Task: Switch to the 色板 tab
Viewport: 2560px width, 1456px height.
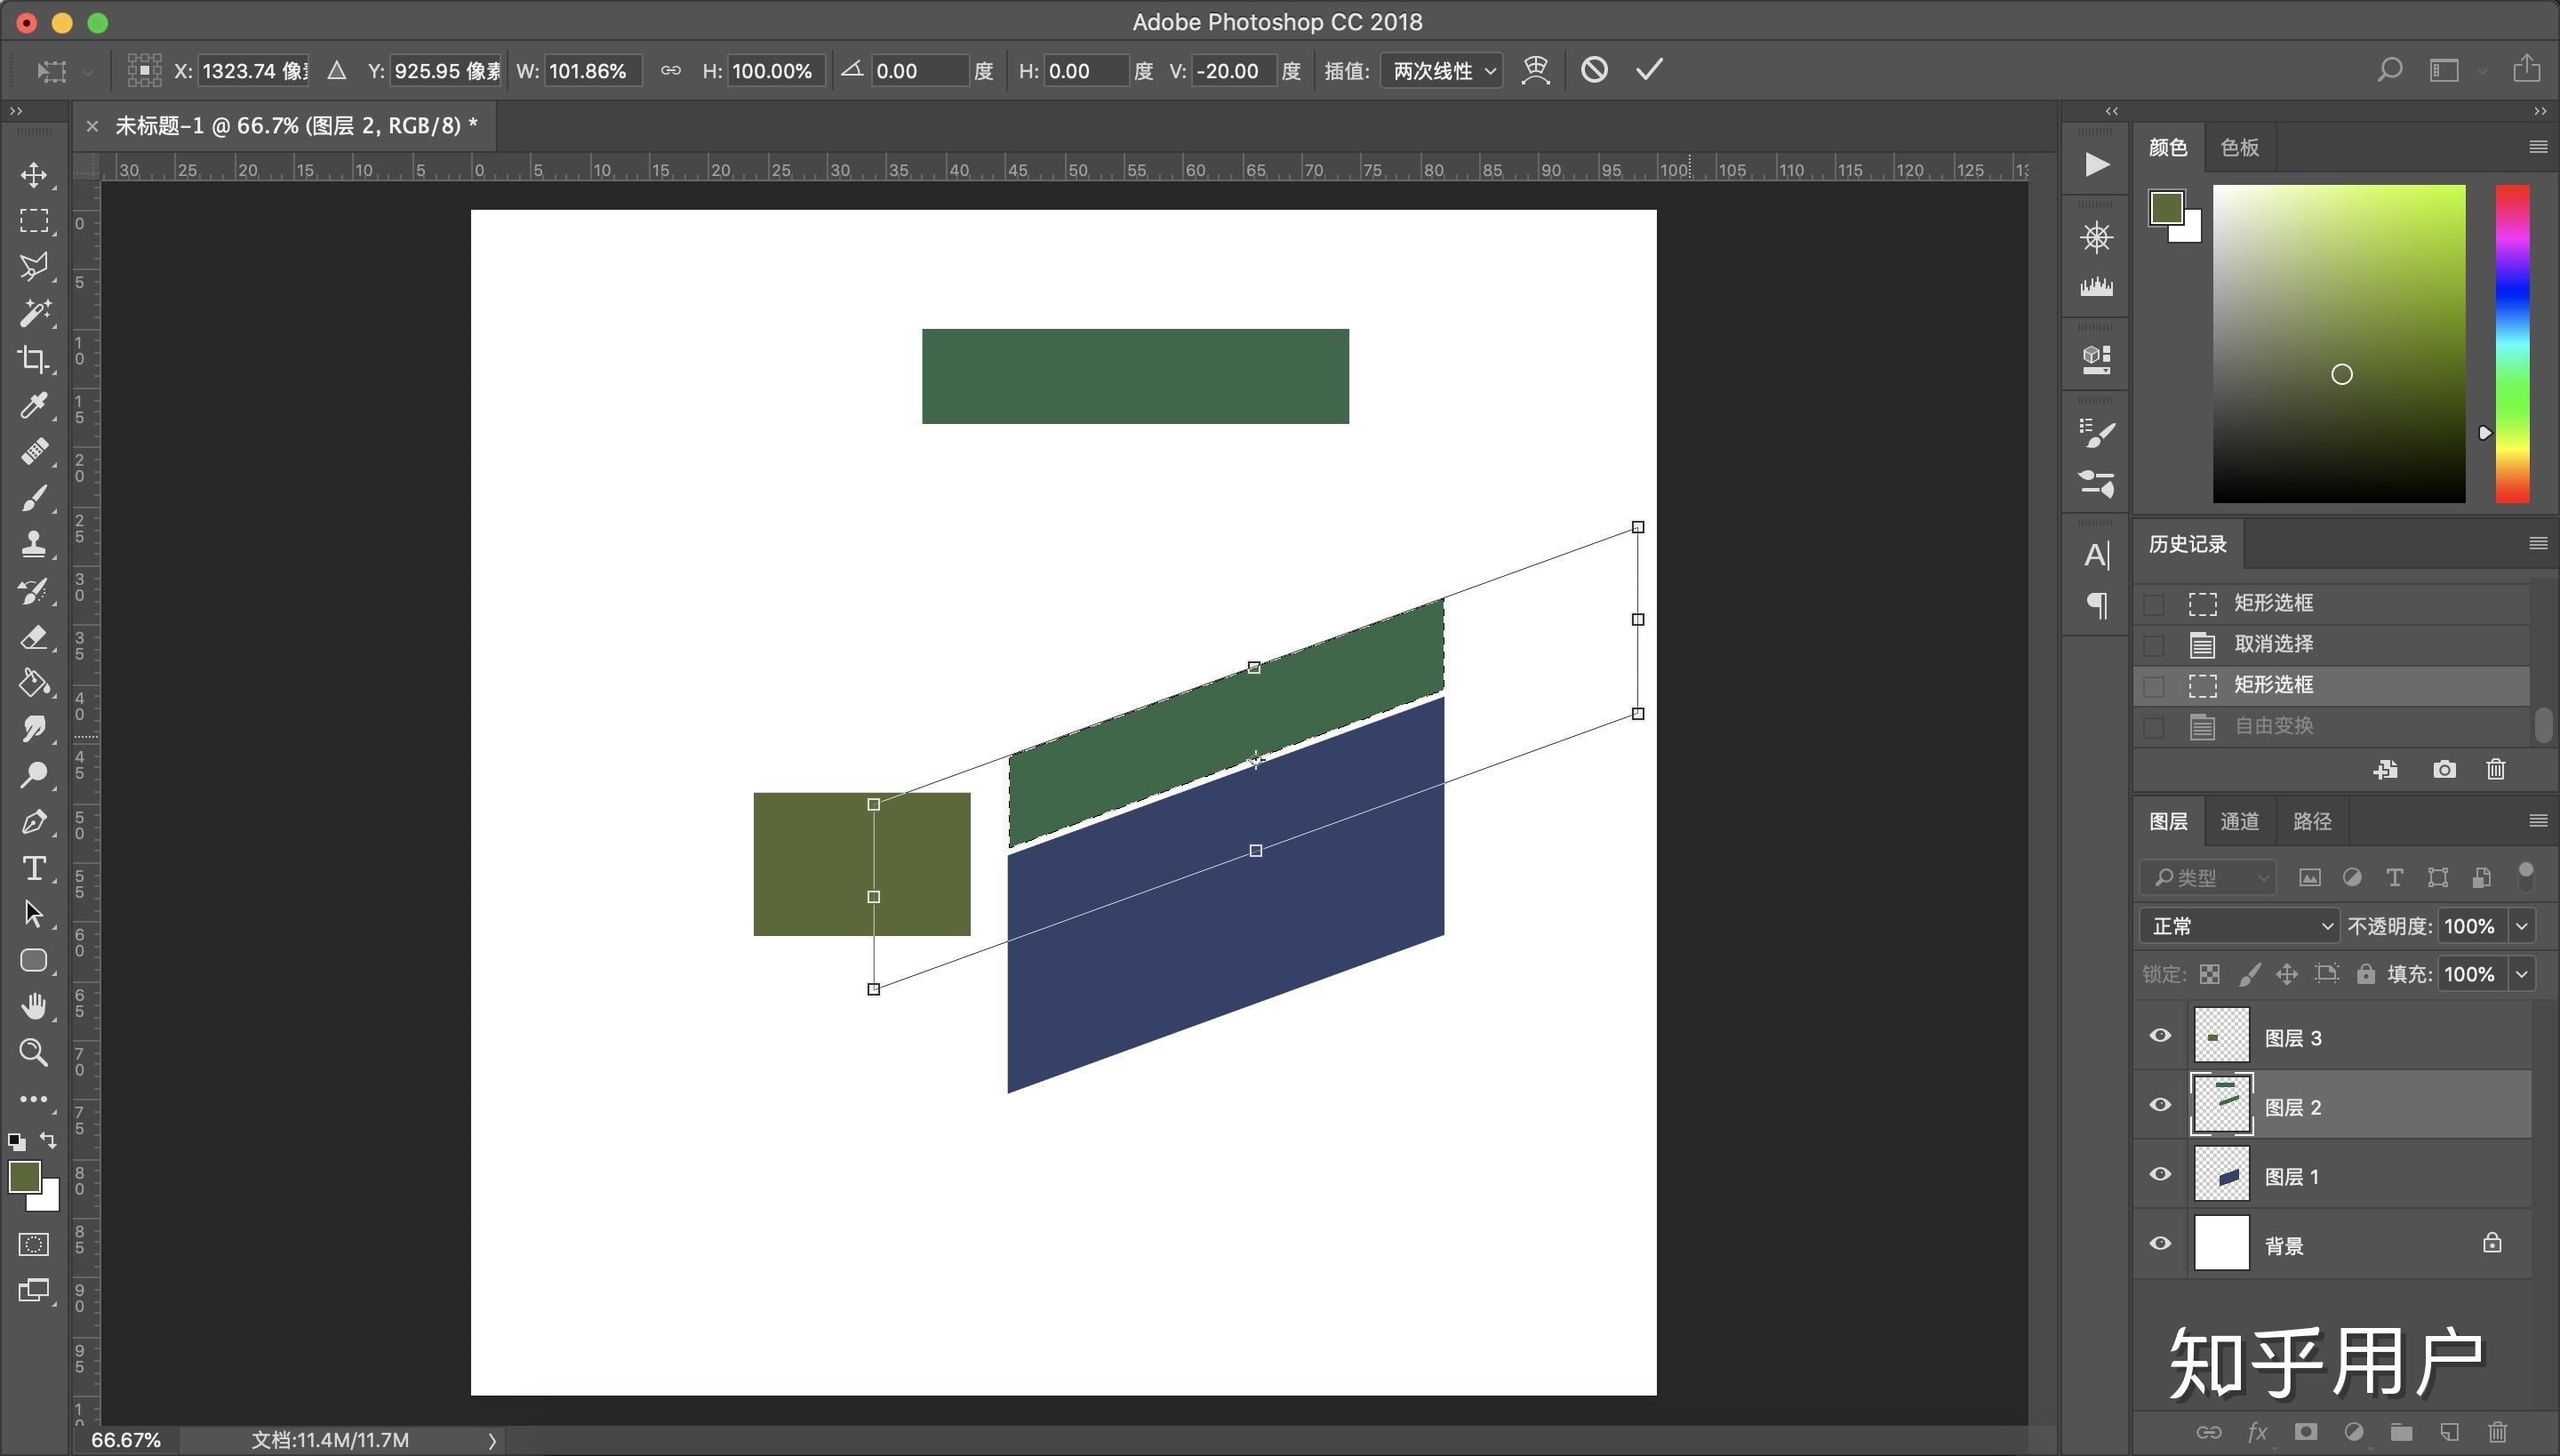Action: pyautogui.click(x=2239, y=148)
